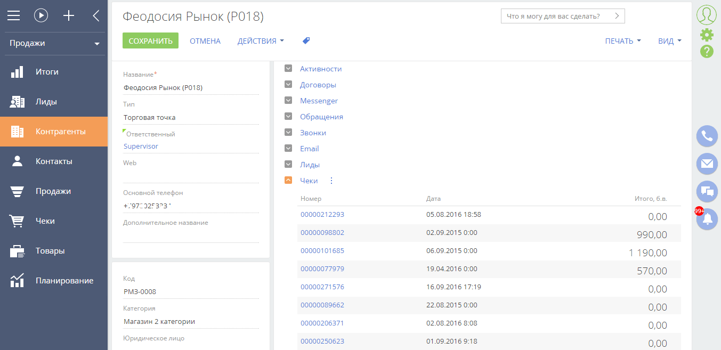
Task: Click the Название input field
Action: 191,87
